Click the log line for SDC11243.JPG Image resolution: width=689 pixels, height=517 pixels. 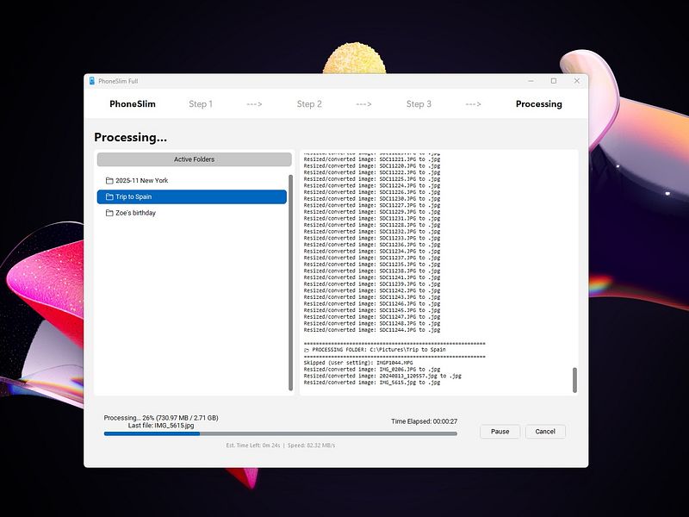[x=372, y=297]
